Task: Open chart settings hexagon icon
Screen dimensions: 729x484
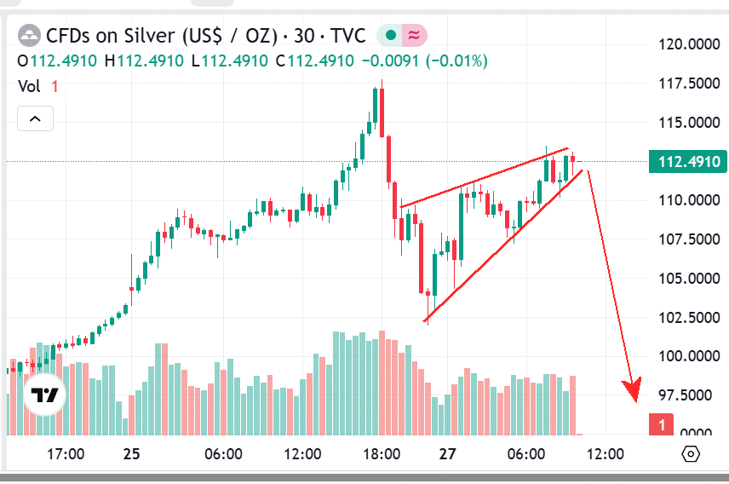Action: click(x=691, y=454)
